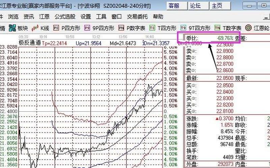Open the PN P数字表 icon
This screenshot has width=270, height=168.
[121, 28]
